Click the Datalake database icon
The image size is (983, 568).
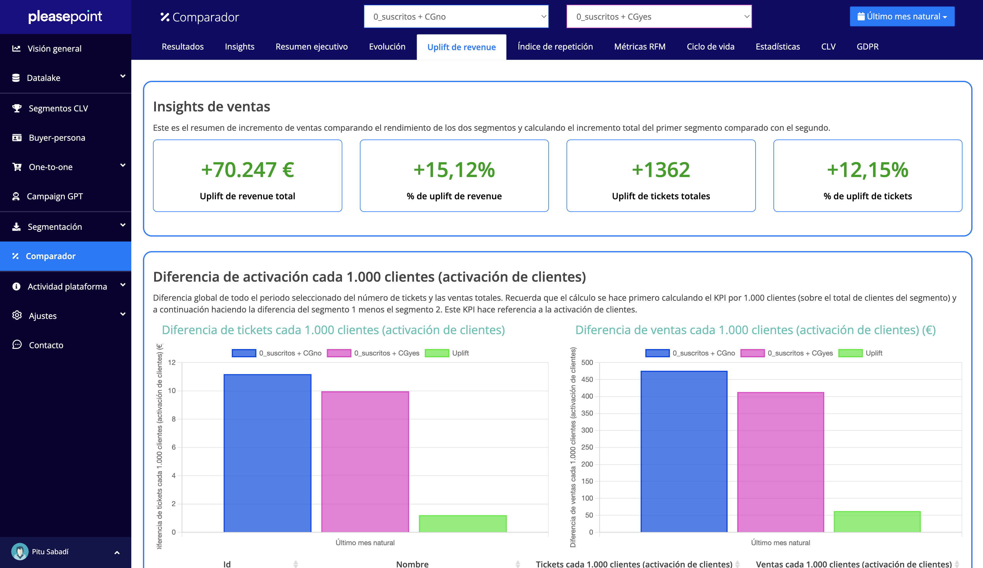(x=16, y=78)
